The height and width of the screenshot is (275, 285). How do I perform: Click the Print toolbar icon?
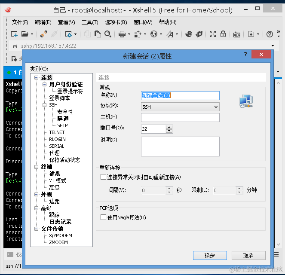click(122, 34)
